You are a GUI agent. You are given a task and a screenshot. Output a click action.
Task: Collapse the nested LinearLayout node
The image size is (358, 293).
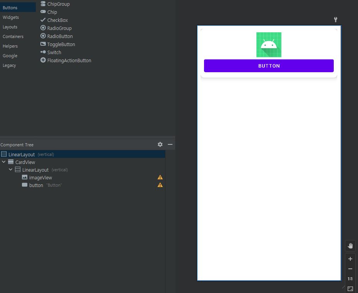(x=10, y=169)
